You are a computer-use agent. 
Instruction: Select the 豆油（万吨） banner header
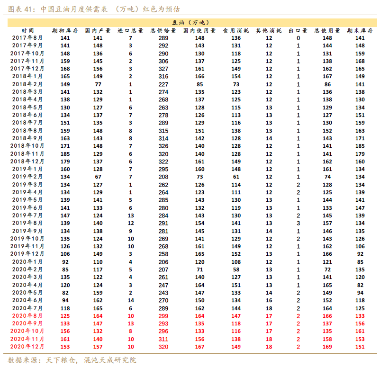(x=192, y=23)
